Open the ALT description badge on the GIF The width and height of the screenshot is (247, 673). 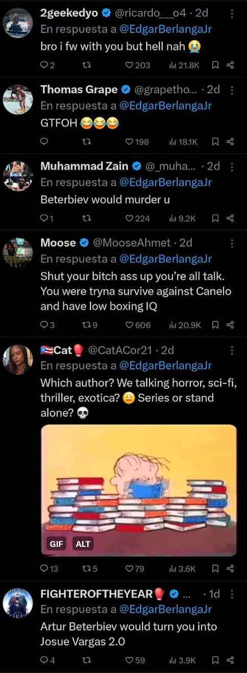[x=83, y=544]
